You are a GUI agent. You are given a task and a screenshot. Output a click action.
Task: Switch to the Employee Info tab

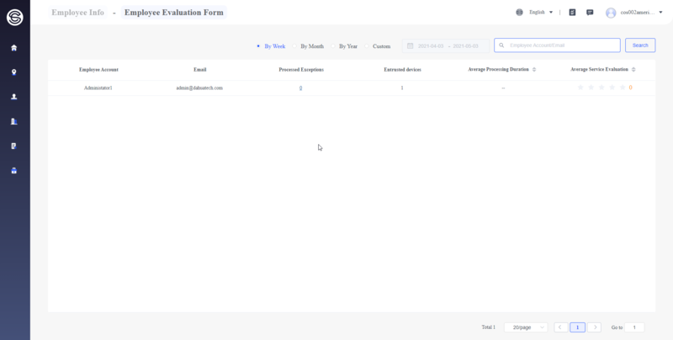click(x=77, y=13)
